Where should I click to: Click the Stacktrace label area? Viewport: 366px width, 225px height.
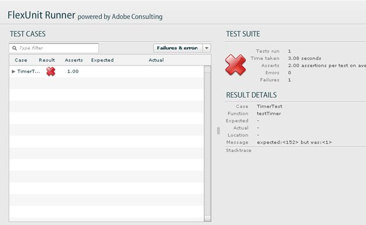click(239, 150)
